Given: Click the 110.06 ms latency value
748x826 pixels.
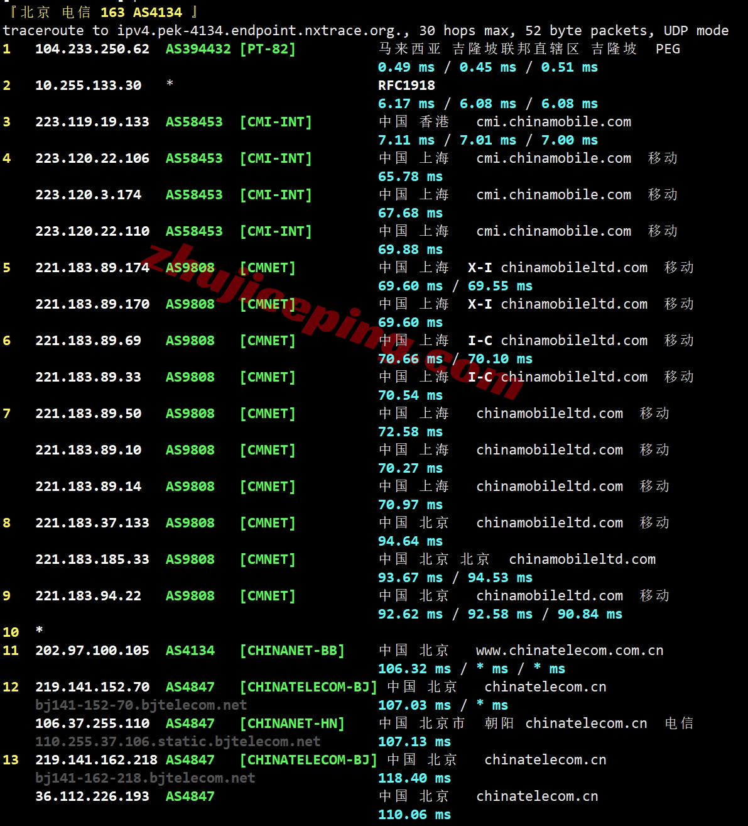Looking at the screenshot, I should pos(415,815).
